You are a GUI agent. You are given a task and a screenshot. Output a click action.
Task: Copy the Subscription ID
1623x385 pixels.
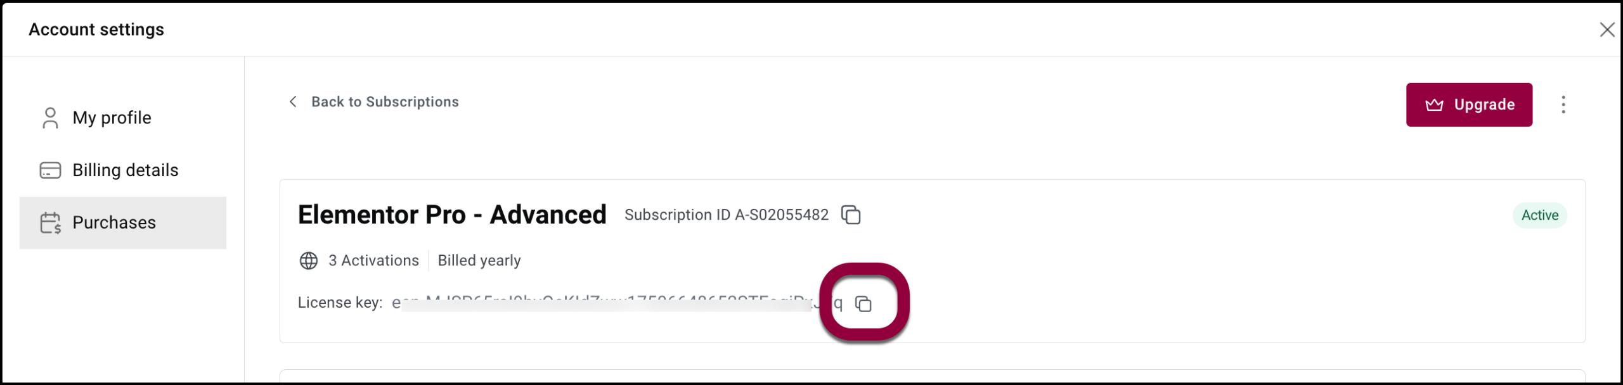(x=851, y=215)
